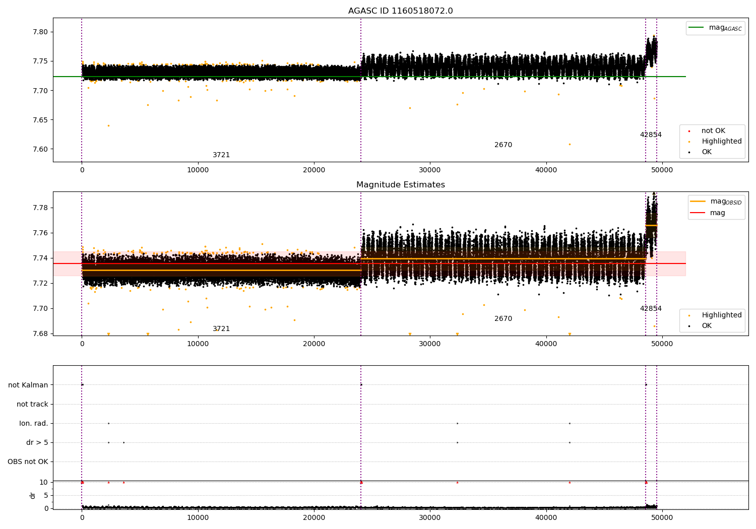Screen dimensions: 756x529
Task: Click the 7.68 y-axis tick label
Action: coord(40,334)
